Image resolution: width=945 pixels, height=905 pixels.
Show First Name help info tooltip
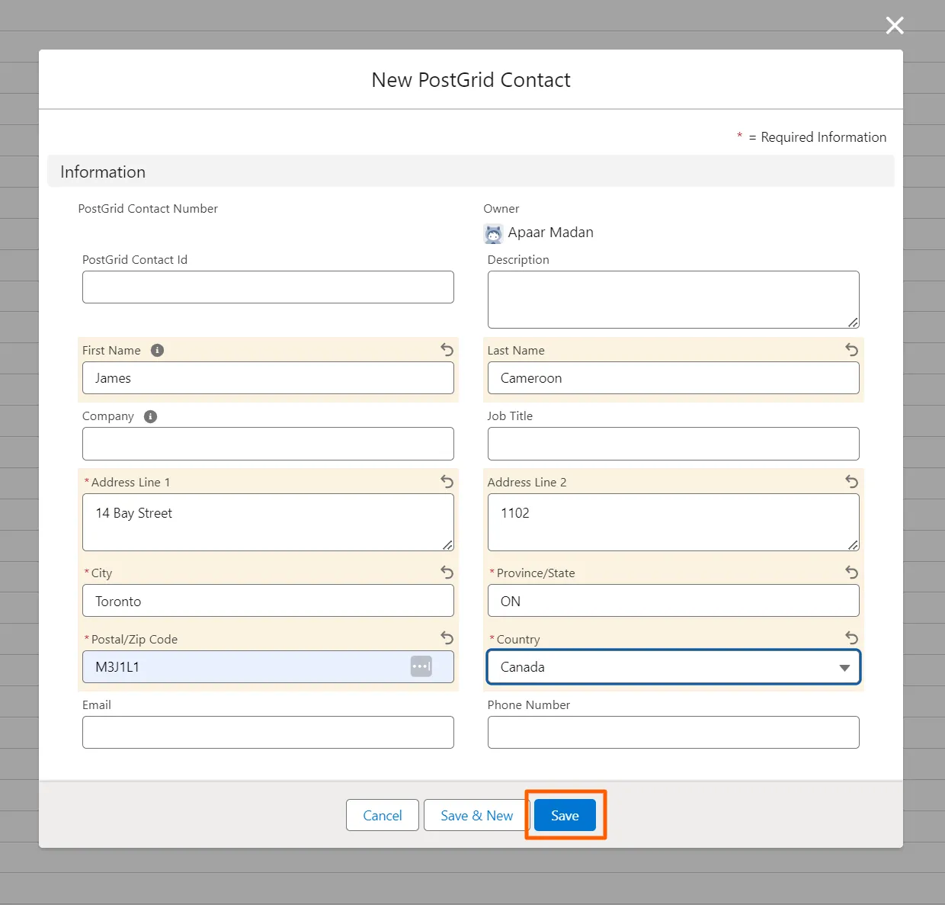[157, 351]
